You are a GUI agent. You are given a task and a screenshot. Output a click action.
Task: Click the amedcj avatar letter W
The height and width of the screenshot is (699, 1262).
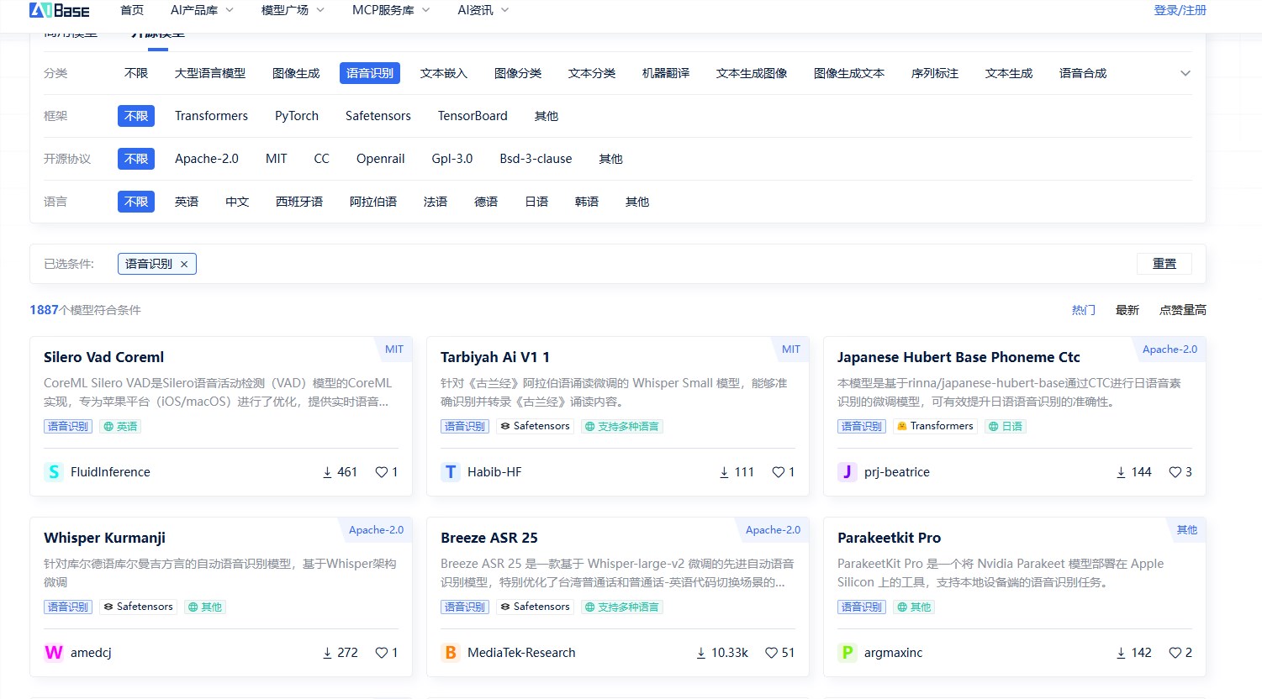point(54,653)
